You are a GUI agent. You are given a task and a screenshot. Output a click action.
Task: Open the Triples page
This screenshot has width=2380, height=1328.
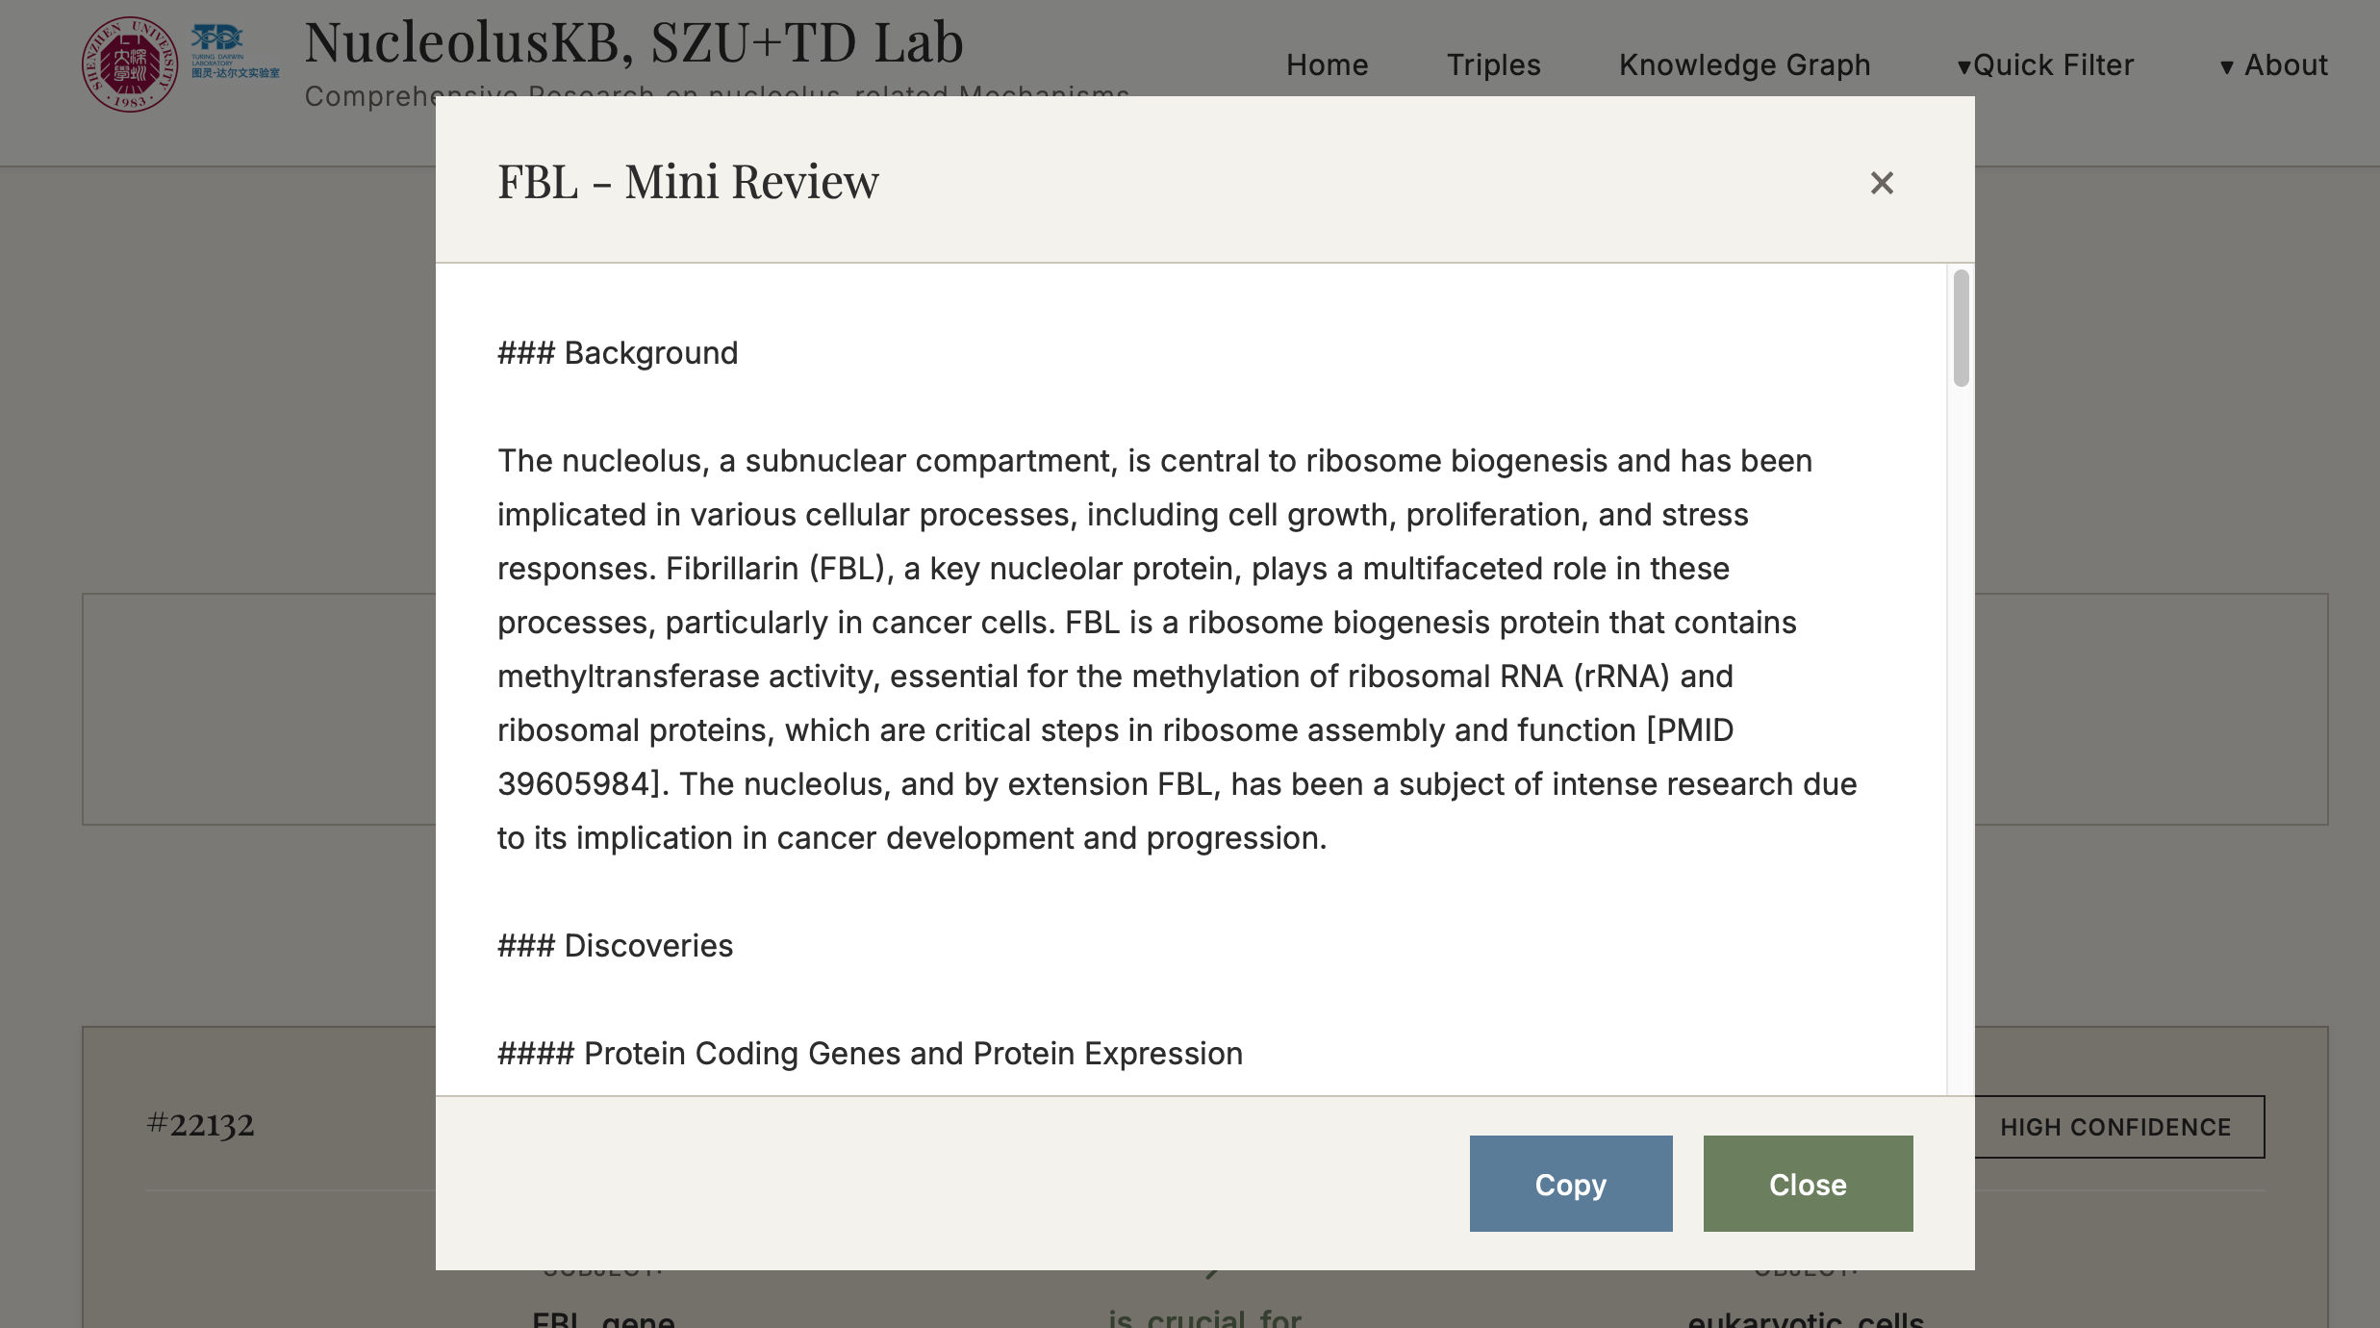click(x=1493, y=65)
